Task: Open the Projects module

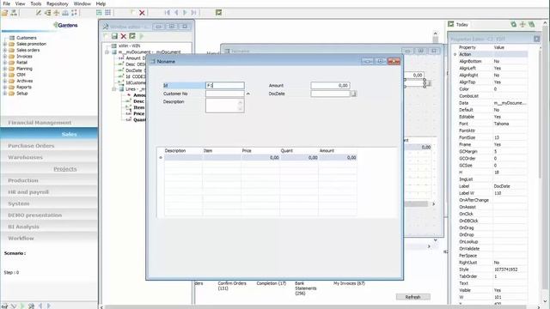Action: coord(49,169)
